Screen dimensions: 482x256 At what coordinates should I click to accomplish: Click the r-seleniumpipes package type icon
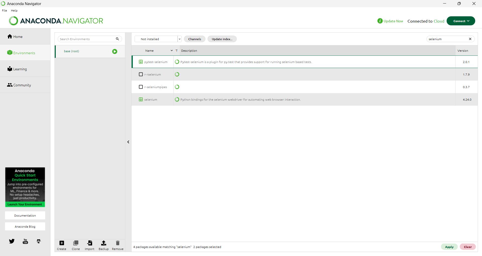[x=177, y=87]
